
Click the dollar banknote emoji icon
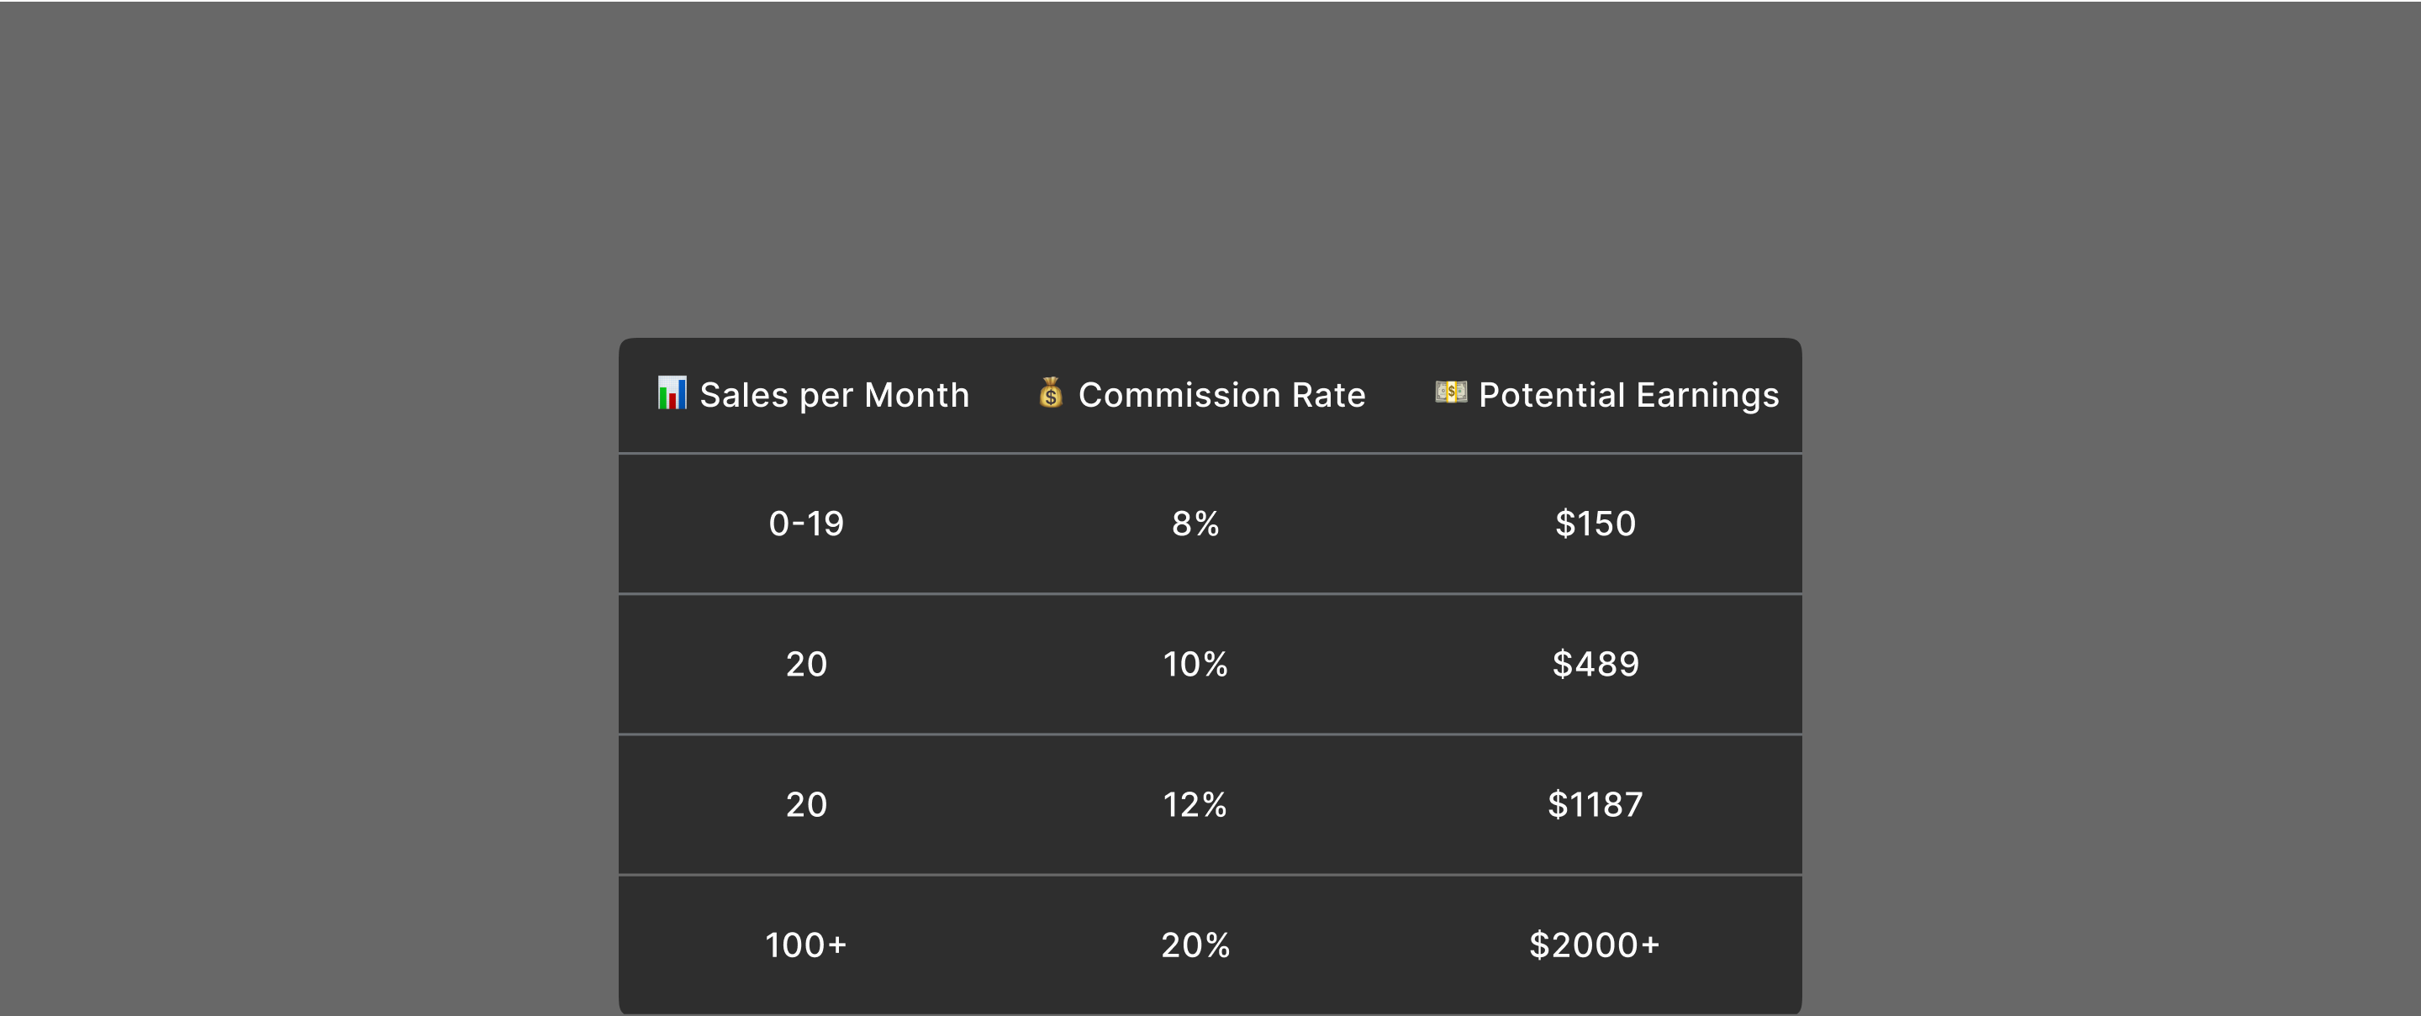1450,392
